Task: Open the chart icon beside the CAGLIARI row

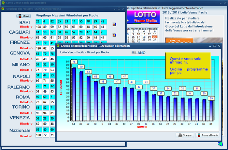Action: 114,35
